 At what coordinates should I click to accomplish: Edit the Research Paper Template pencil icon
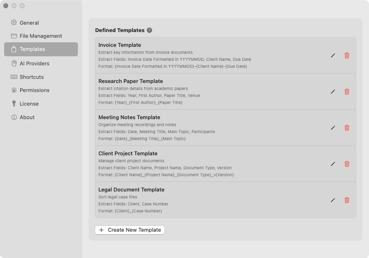(333, 92)
